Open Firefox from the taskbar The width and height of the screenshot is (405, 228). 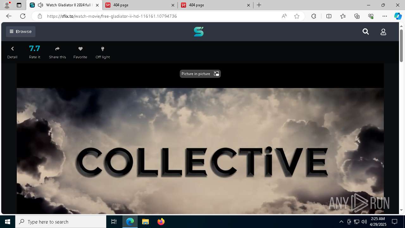[161, 222]
